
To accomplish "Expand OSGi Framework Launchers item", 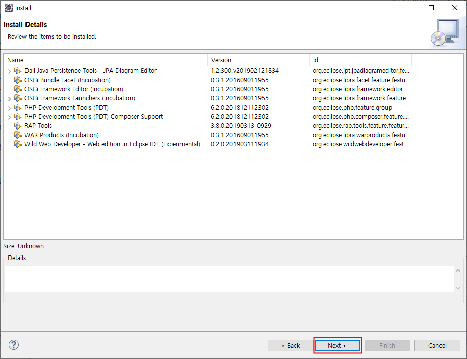I will 9,99.
